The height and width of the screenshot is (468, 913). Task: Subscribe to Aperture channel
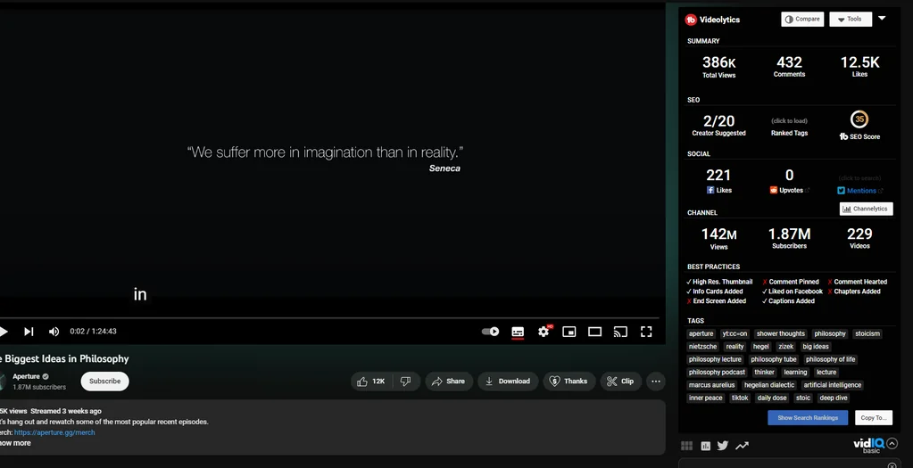pos(104,382)
